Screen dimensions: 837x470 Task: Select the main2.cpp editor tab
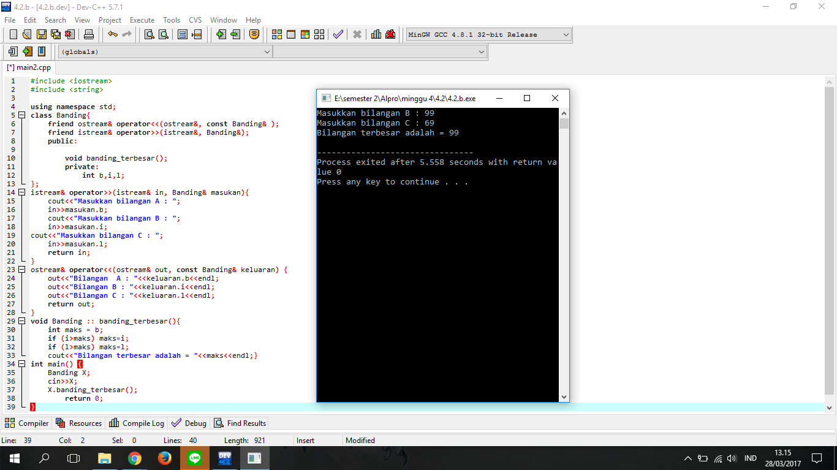(29, 67)
